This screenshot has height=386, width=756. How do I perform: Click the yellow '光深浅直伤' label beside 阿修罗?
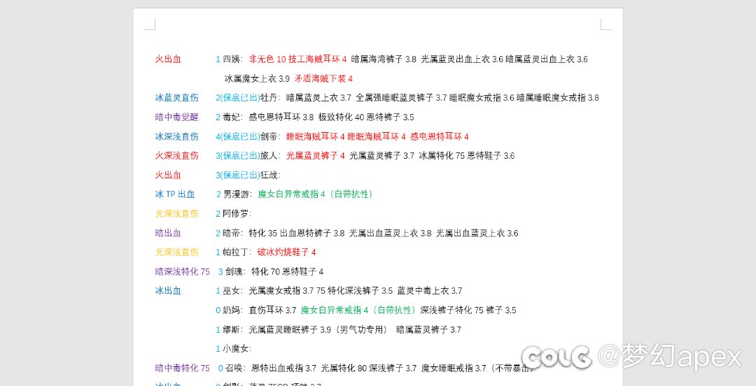[x=177, y=213]
